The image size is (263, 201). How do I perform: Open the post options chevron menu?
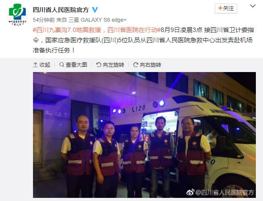click(x=253, y=6)
